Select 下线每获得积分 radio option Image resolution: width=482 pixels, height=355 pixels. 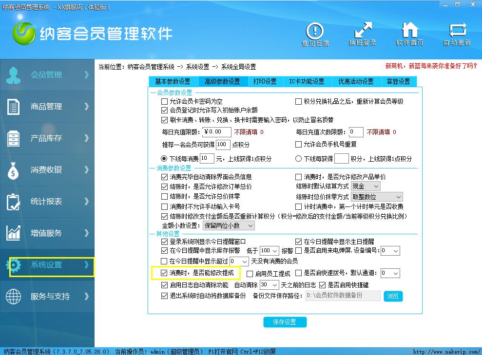click(x=299, y=159)
